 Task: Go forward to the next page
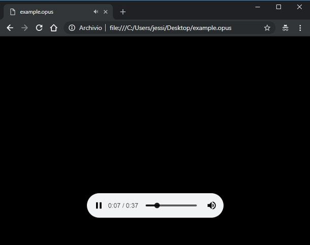tap(24, 28)
